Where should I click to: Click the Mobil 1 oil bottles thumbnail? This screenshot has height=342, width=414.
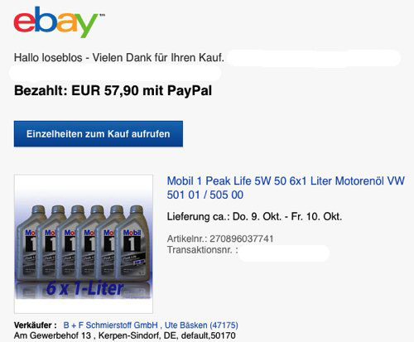84,243
